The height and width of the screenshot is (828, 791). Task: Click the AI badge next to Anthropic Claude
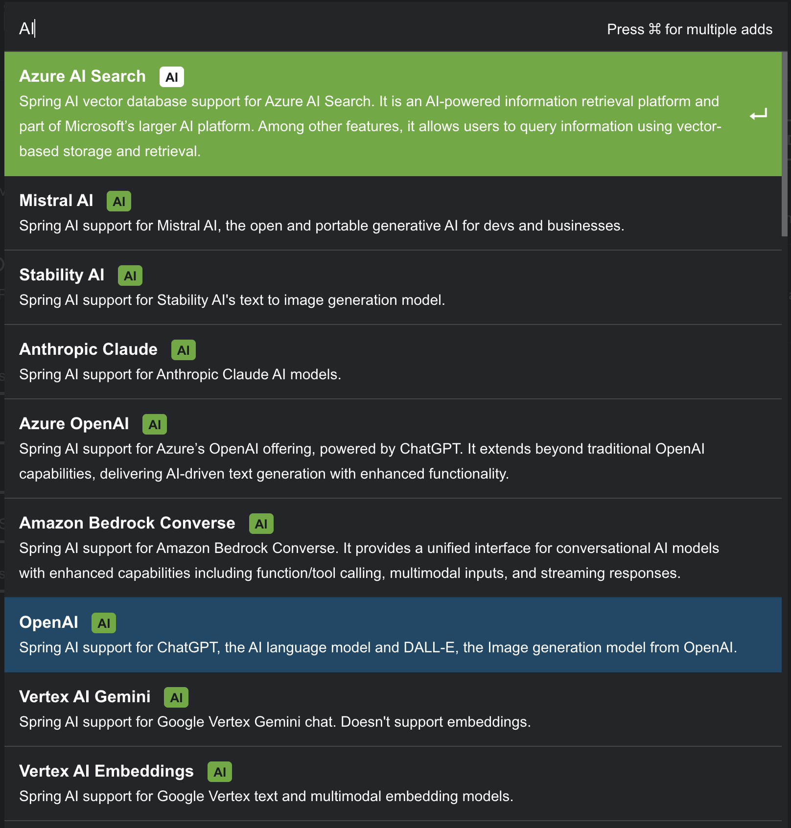184,350
